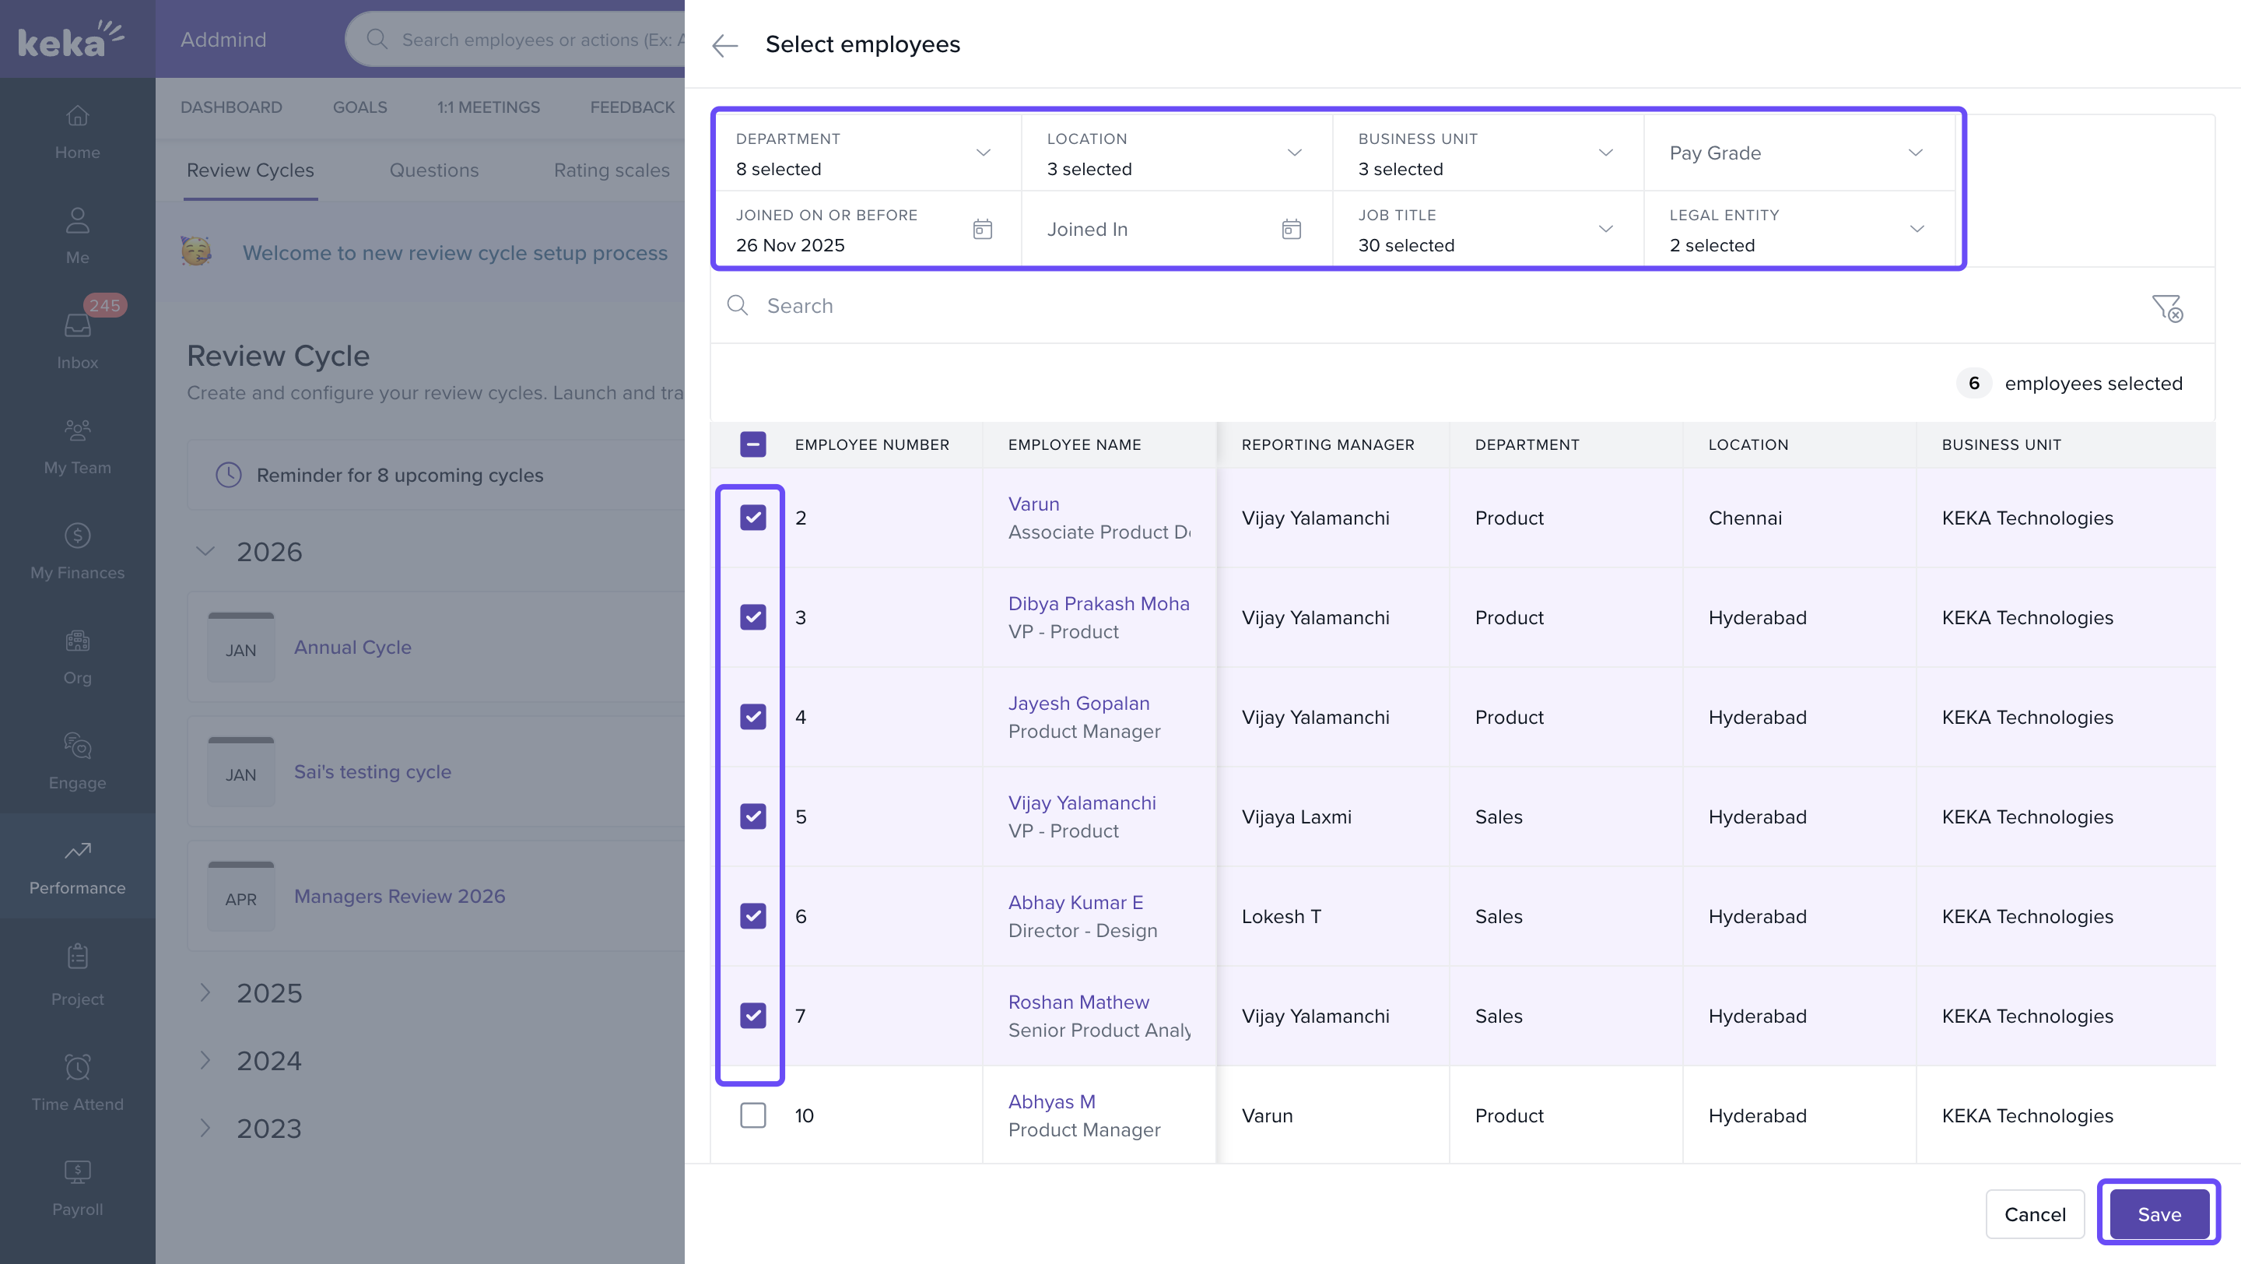Switch to the Questions tab

pos(433,170)
